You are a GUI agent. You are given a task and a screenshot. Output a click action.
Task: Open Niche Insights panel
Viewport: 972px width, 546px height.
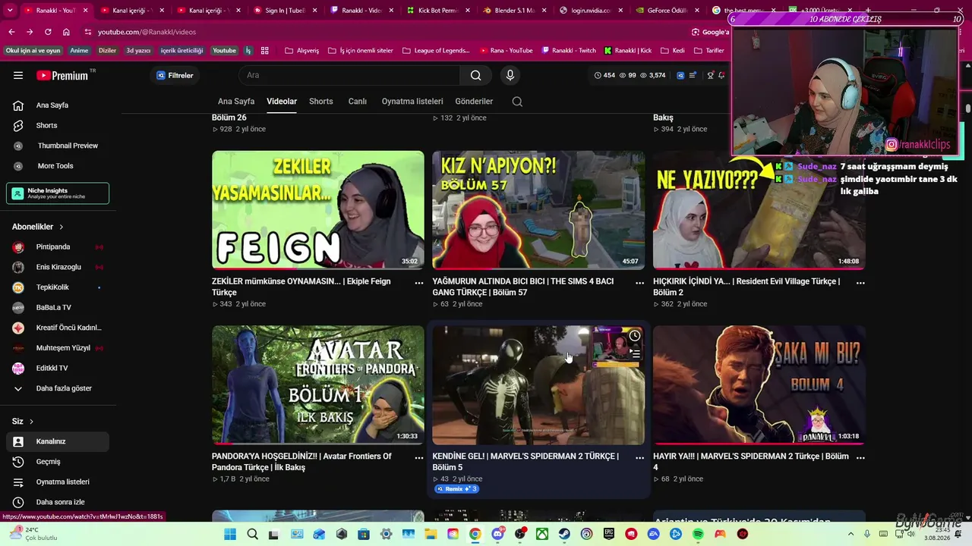pyautogui.click(x=58, y=193)
